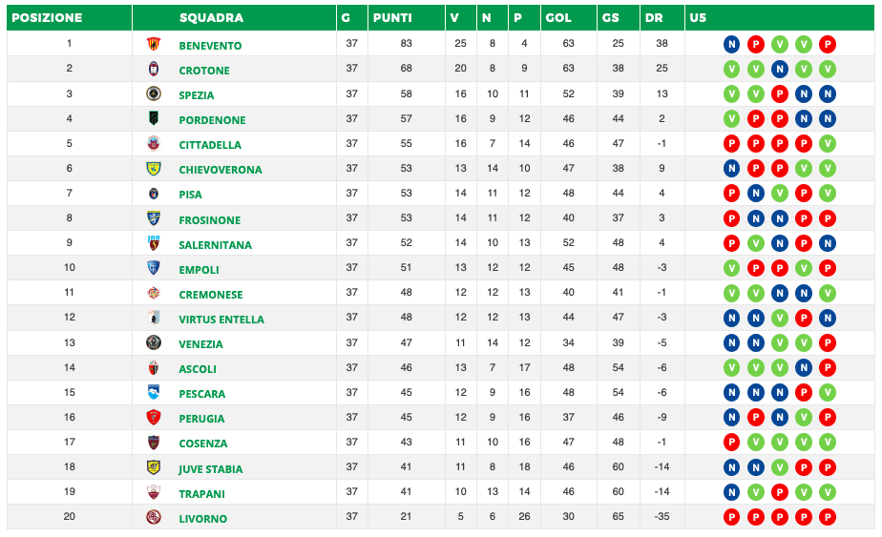
Task: Open the Cittadella team link
Action: [210, 145]
